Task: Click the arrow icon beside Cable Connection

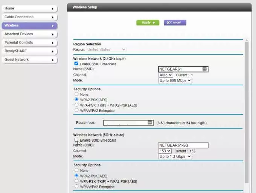Action: click(52, 17)
